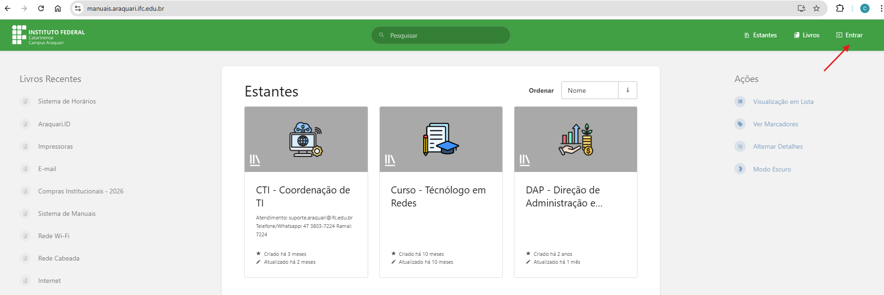Open the Rede Wi-Fi recent book
Viewport: 884px width, 295px height.
pyautogui.click(x=54, y=236)
